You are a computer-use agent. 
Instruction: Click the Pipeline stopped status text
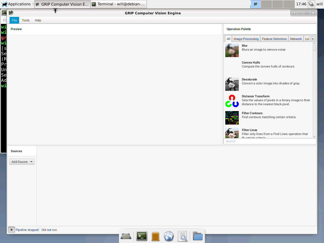tap(27, 230)
